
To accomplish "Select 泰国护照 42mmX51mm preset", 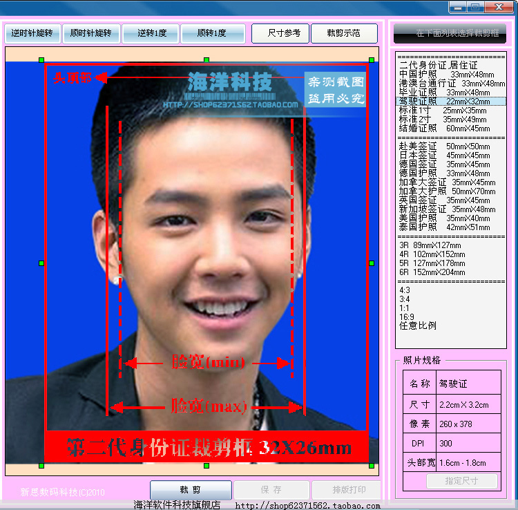I will [450, 227].
